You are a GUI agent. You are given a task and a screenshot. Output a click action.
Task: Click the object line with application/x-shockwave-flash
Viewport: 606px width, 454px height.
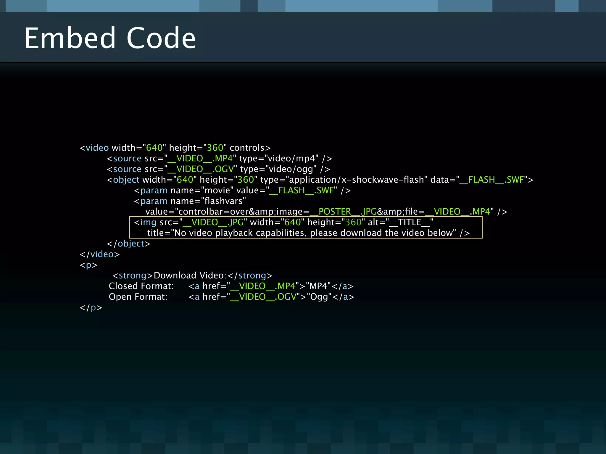pyautogui.click(x=320, y=180)
